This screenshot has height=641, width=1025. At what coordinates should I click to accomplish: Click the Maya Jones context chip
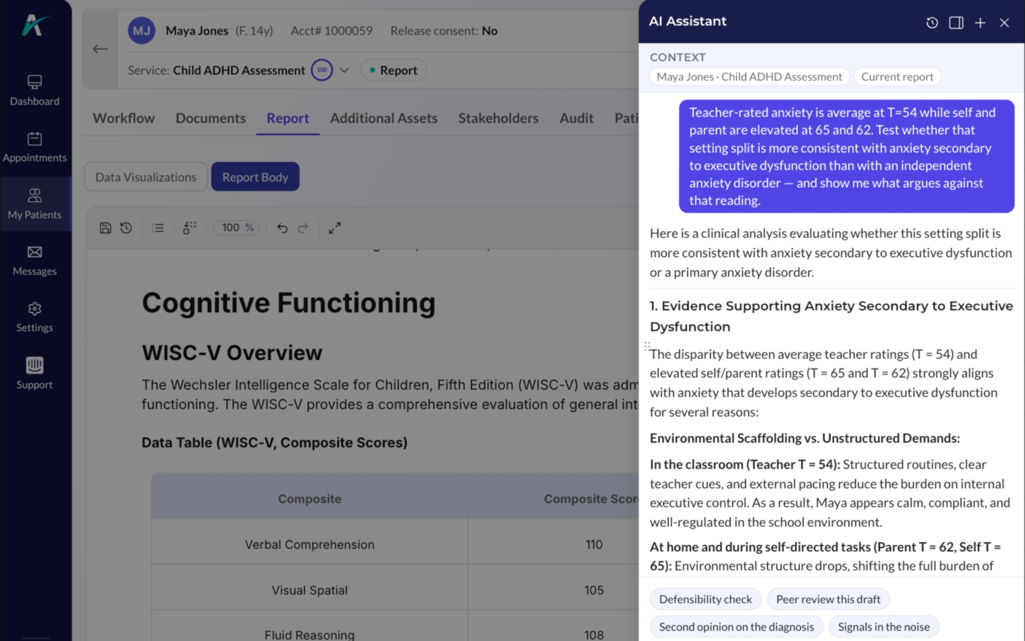750,77
